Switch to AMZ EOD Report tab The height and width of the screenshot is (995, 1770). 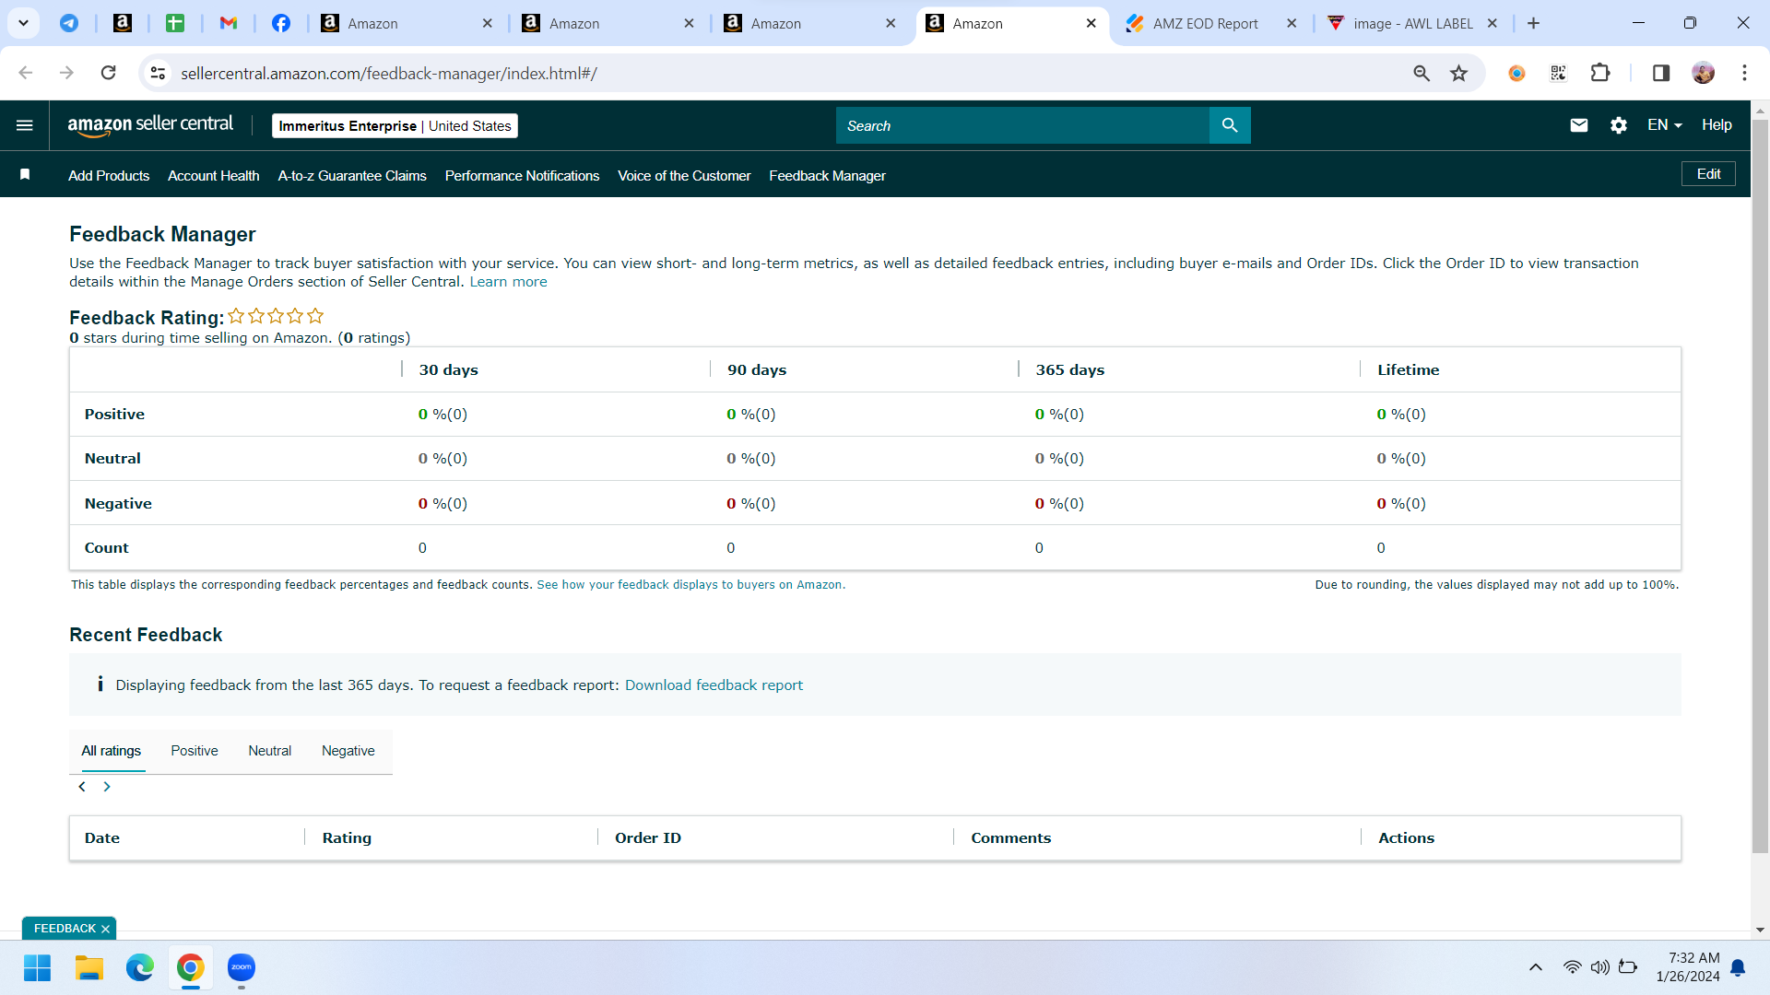[x=1205, y=24]
